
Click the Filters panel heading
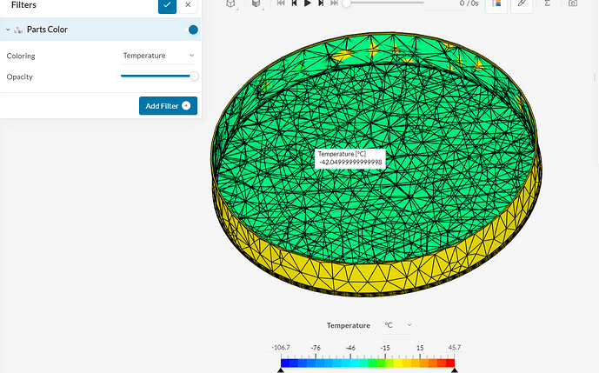(23, 5)
